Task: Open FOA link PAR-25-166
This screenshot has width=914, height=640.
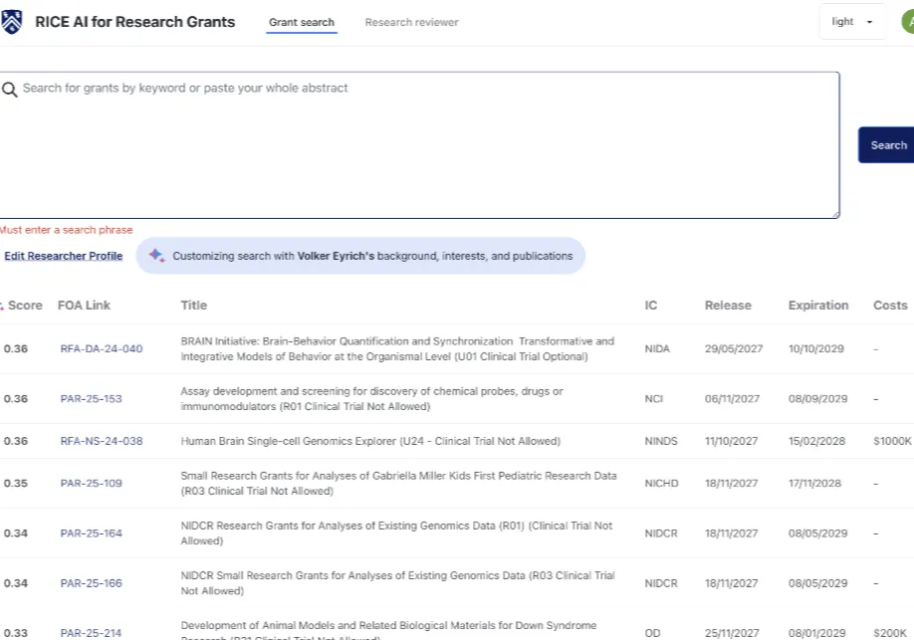Action: (x=91, y=583)
